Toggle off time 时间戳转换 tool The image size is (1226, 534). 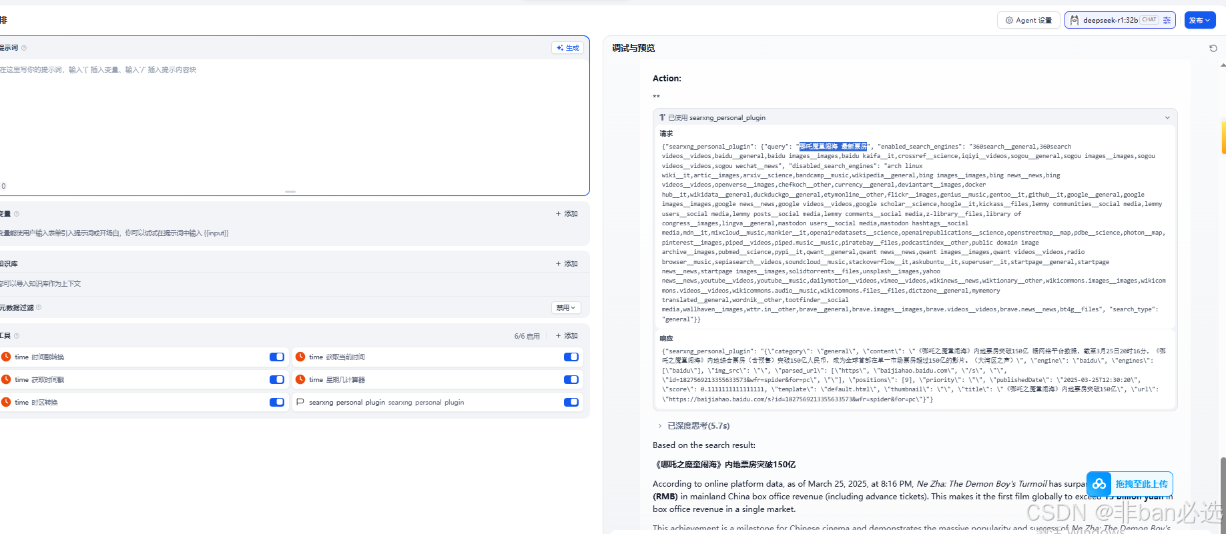pyautogui.click(x=277, y=357)
